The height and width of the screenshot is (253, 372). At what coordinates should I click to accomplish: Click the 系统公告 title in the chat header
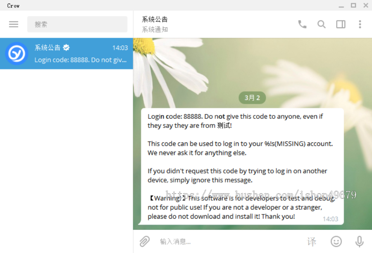155,19
